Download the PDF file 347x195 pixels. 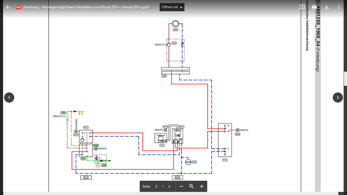coord(327,7)
